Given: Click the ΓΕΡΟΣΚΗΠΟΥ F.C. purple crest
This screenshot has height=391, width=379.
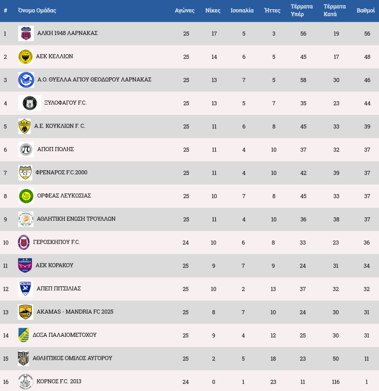Looking at the screenshot, I should (x=24, y=243).
